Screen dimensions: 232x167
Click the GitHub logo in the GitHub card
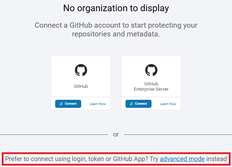point(81,70)
